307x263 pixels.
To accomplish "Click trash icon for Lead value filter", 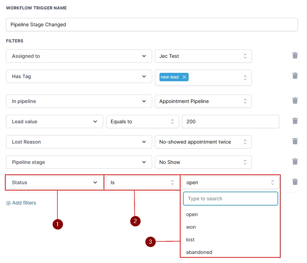I will coord(295,121).
